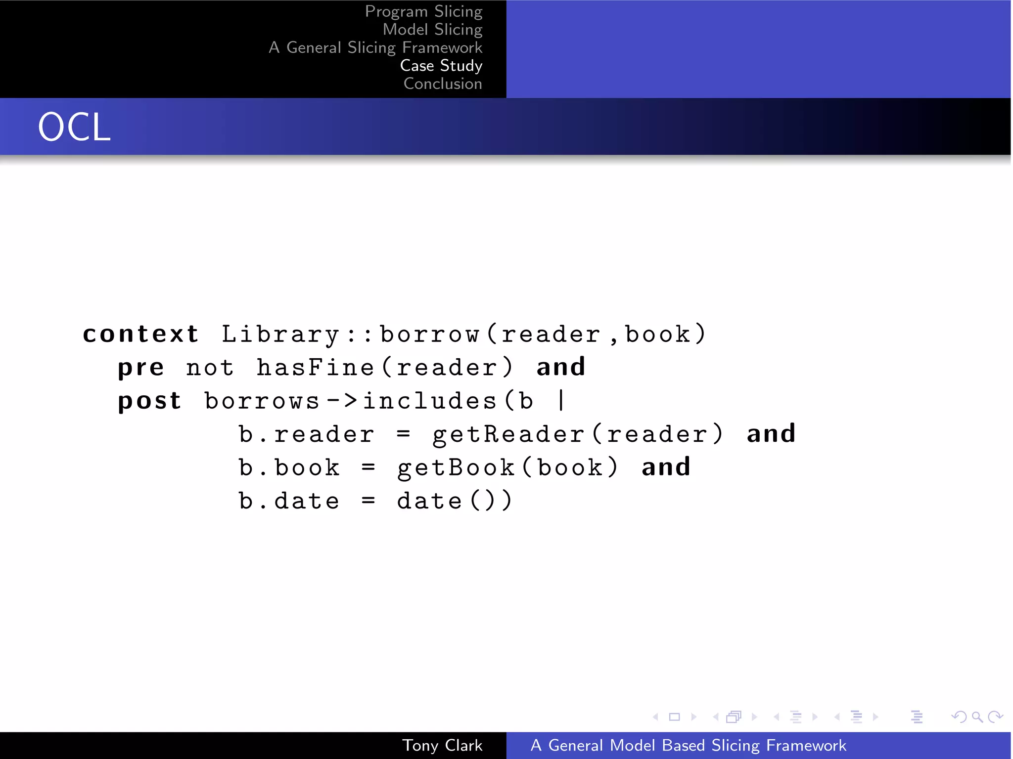Click 'hasFine(reader)' in the precondition

[x=385, y=368]
